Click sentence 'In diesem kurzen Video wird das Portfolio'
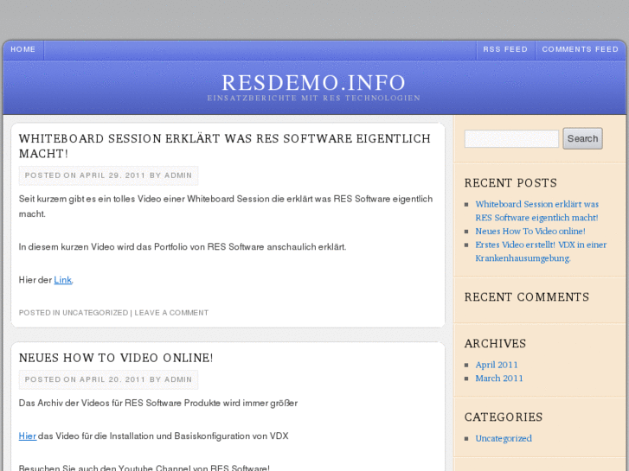The width and height of the screenshot is (629, 471). pos(183,247)
